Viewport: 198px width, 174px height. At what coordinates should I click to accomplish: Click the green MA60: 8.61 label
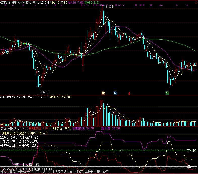point(92,3)
